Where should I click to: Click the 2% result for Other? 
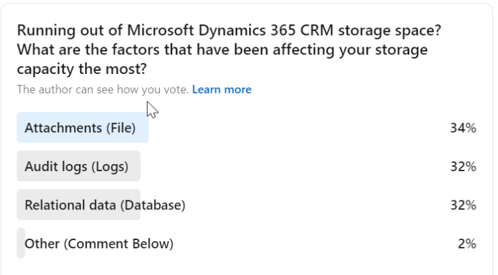coord(466,244)
